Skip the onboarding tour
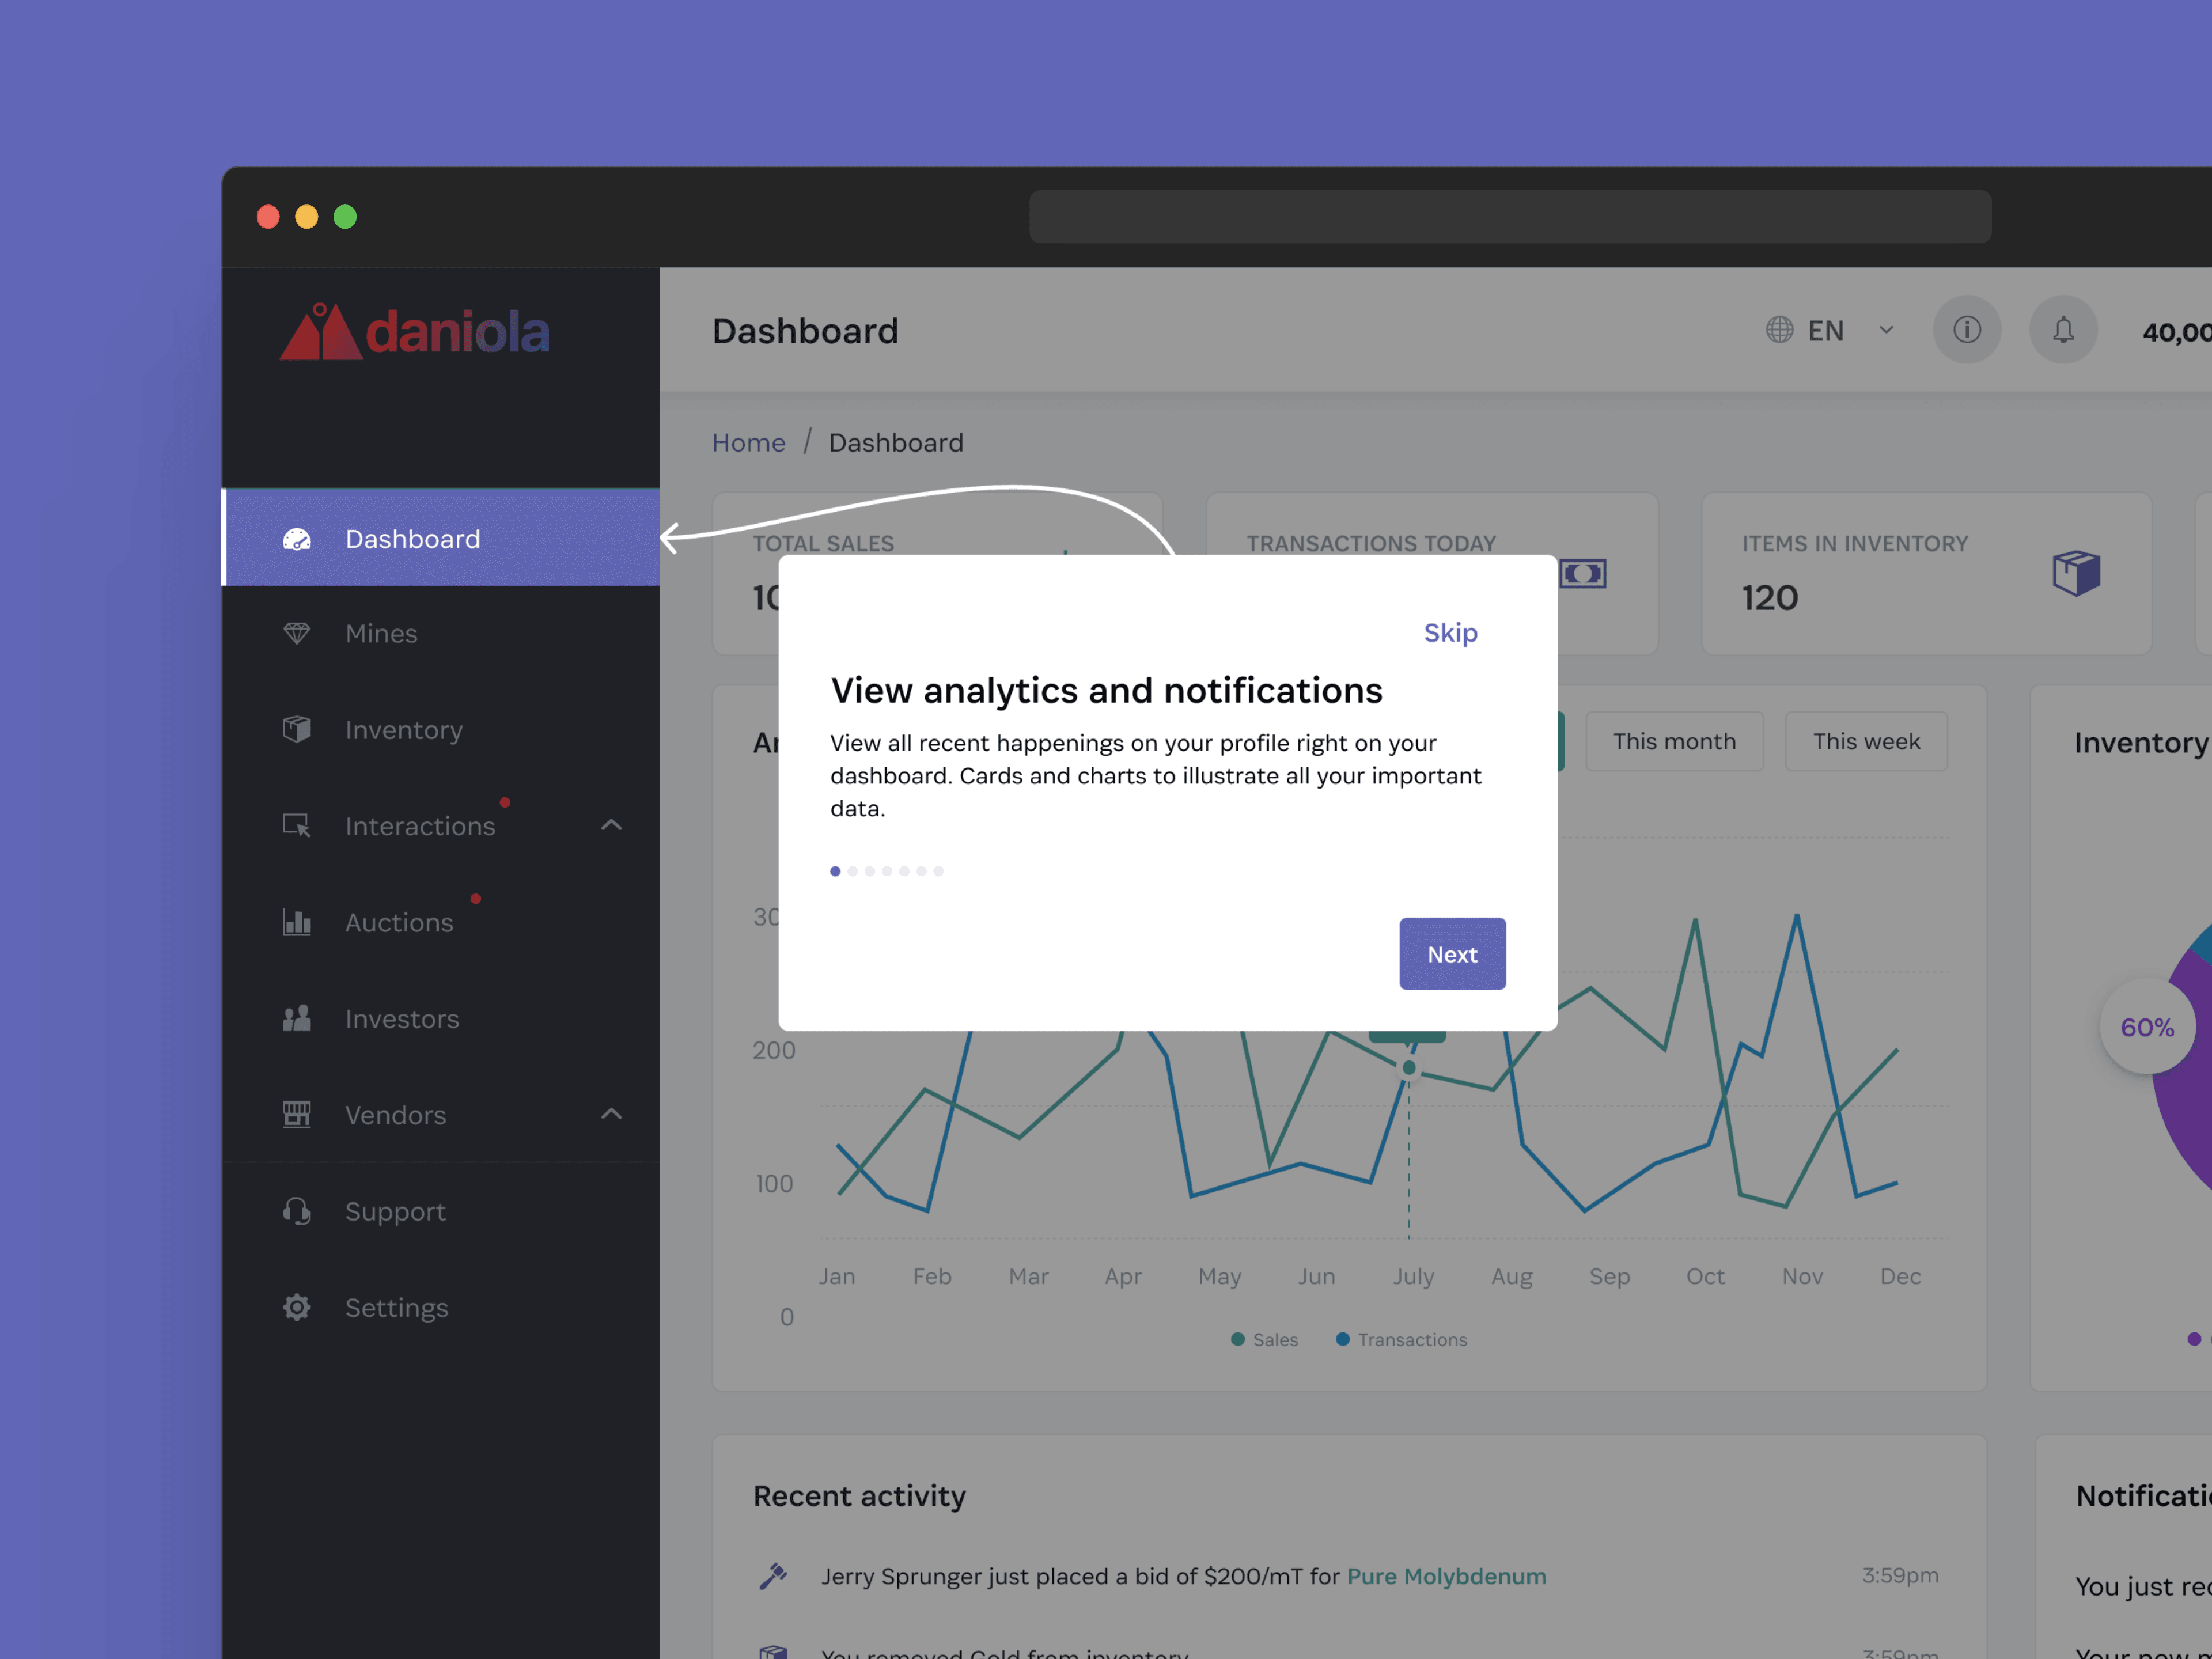Image resolution: width=2212 pixels, height=1659 pixels. point(1450,632)
